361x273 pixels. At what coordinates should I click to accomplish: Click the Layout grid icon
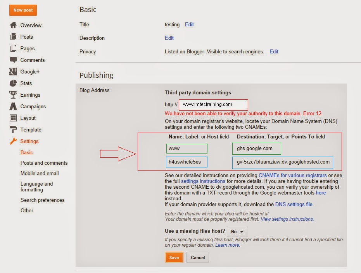pyautogui.click(x=13, y=118)
